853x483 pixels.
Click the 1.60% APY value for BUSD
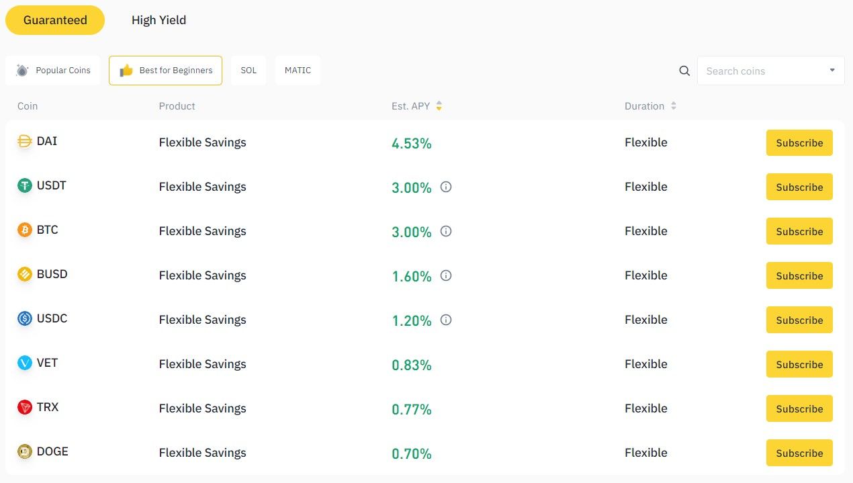coord(412,276)
